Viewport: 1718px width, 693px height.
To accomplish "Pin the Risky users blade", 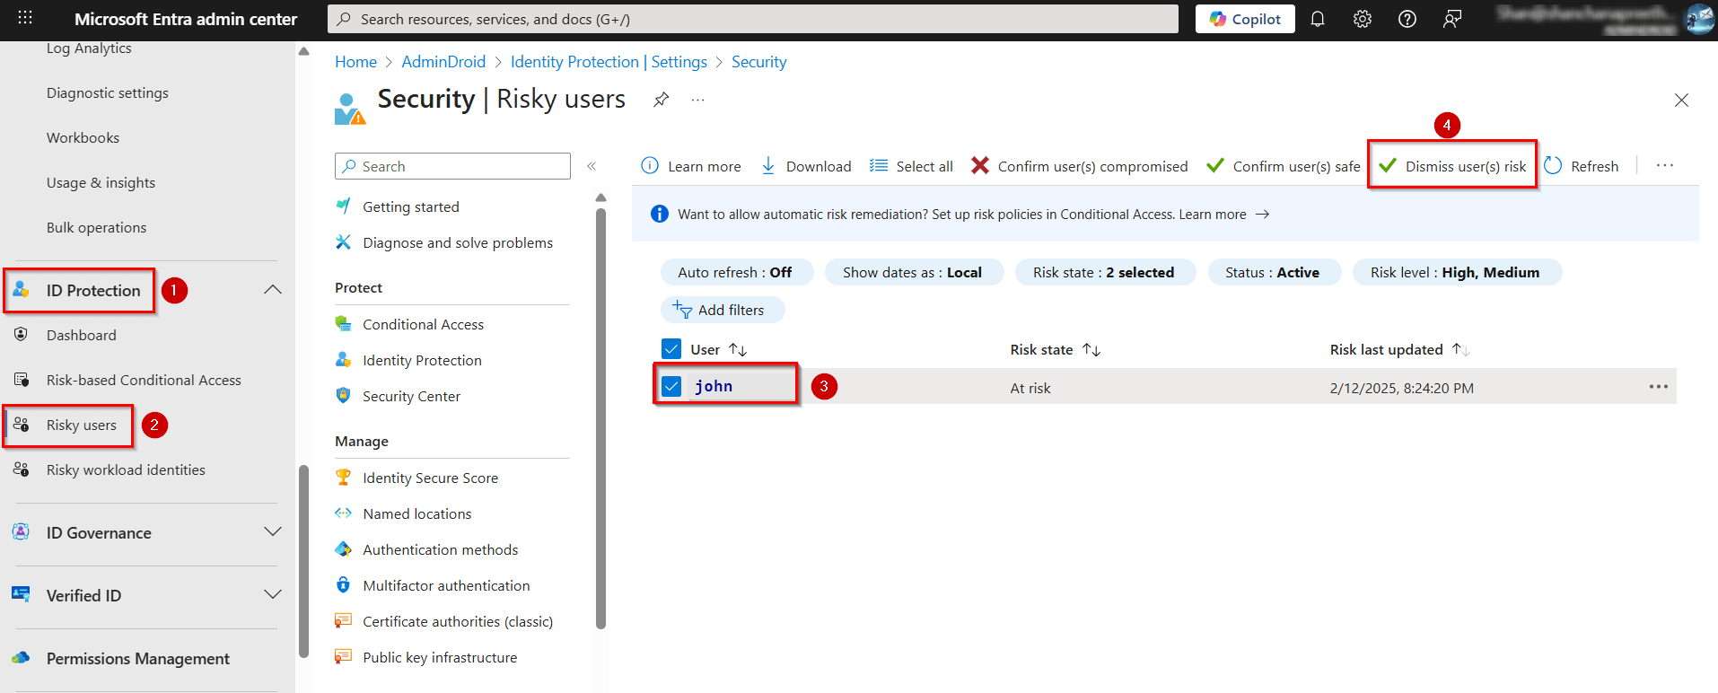I will pos(662,100).
